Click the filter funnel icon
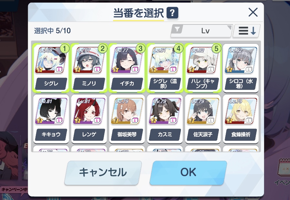The image size is (290, 200). 177,29
